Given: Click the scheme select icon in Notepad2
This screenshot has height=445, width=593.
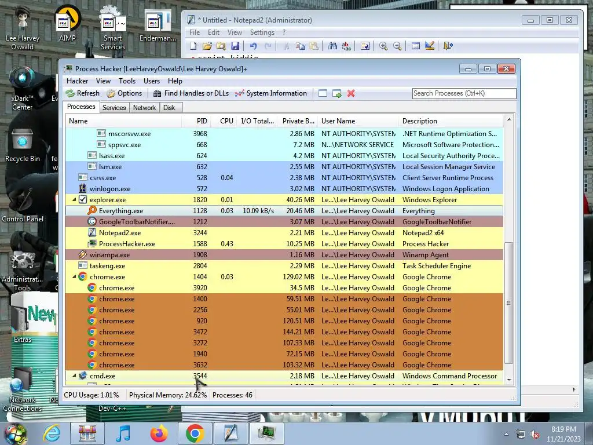Looking at the screenshot, I should (416, 46).
